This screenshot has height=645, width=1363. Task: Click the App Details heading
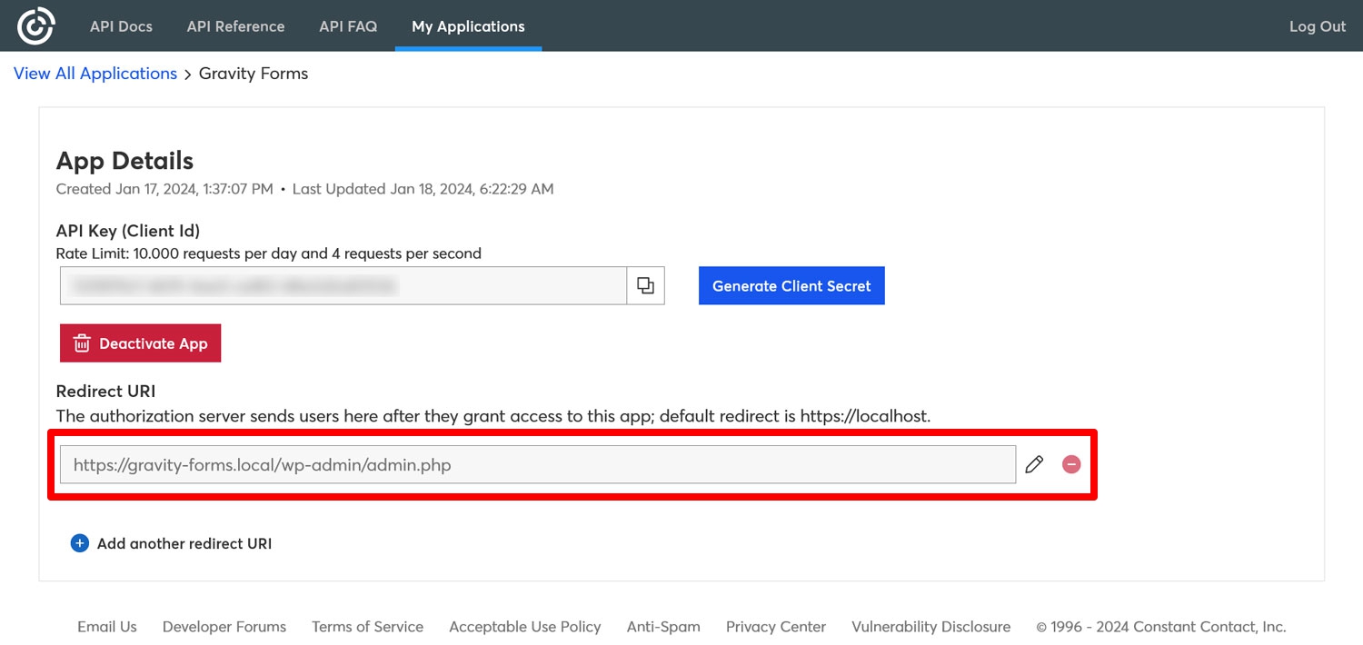click(124, 161)
